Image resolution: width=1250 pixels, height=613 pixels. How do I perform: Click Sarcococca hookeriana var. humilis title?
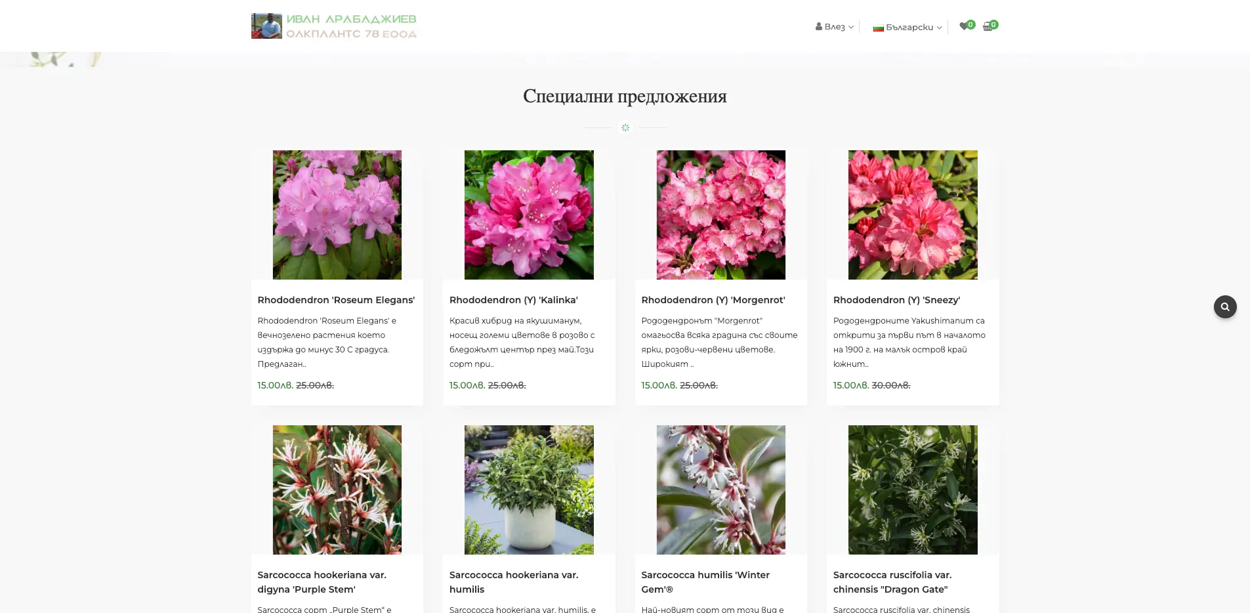coord(514,582)
